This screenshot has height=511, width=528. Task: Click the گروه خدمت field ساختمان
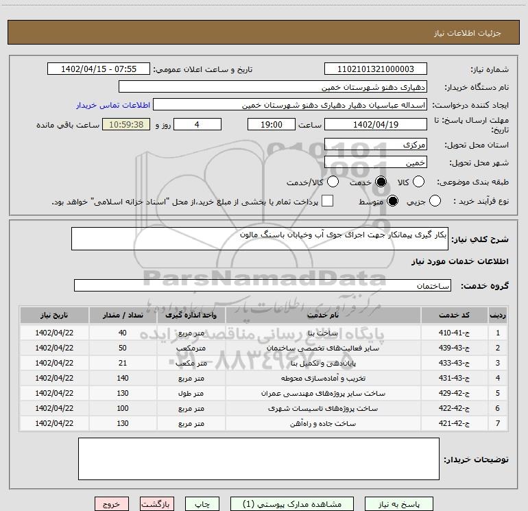point(263,285)
